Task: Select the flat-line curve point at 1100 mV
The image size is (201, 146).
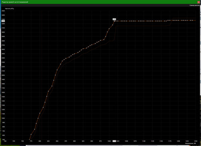Action: [144, 21]
